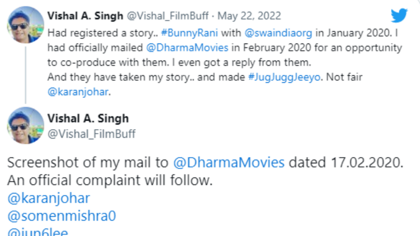Viewport: 420px width, 236px height.
Task: Open the partially visible @jun6lee mention
Action: point(38,232)
